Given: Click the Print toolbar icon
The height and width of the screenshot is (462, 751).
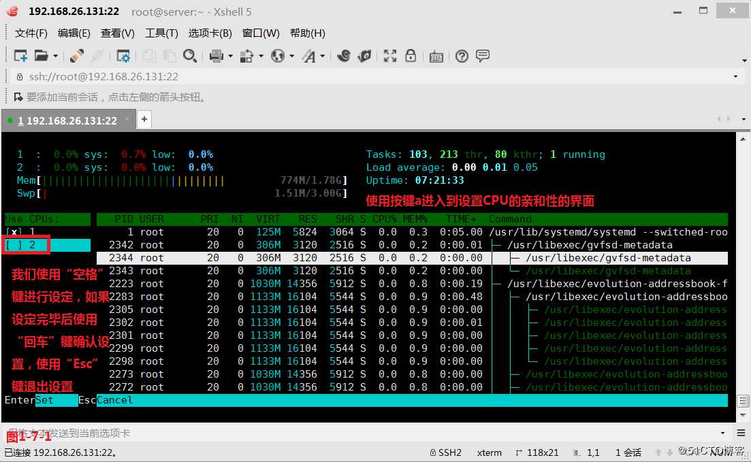Looking at the screenshot, I should (x=217, y=56).
